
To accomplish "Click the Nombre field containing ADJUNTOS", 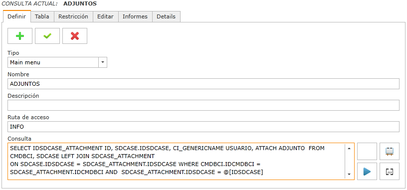I will (x=203, y=84).
